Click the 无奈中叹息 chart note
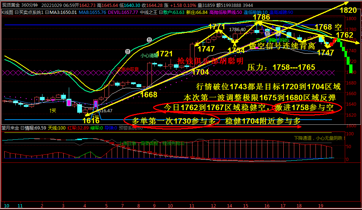Screen dimensions: 362x210 pyautogui.click(x=128, y=69)
